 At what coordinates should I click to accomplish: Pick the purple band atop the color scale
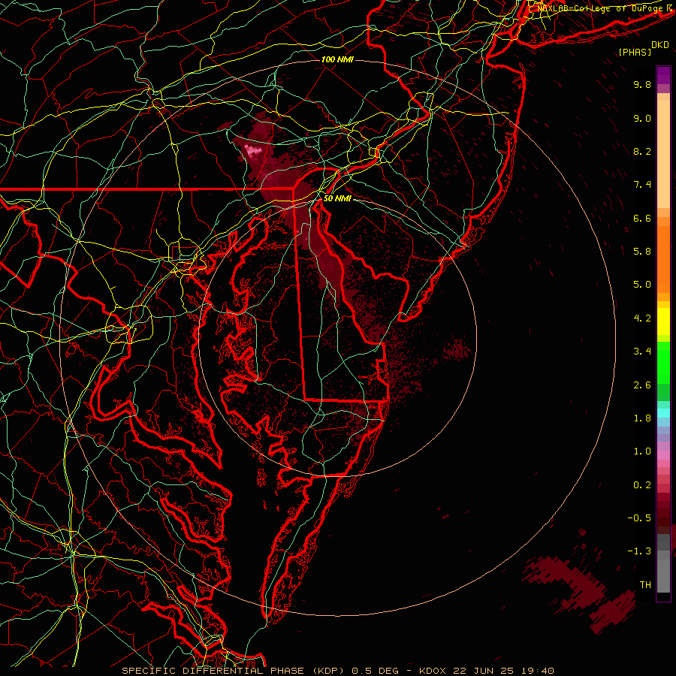[663, 75]
